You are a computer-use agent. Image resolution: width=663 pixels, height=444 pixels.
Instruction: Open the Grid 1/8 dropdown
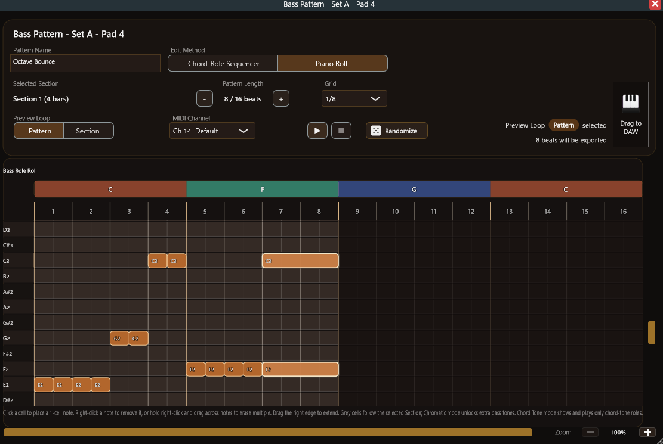pyautogui.click(x=354, y=99)
